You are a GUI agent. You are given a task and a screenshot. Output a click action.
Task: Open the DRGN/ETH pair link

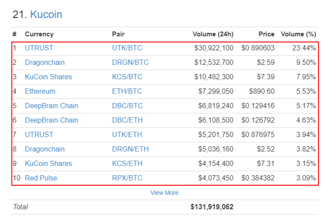[130, 149]
